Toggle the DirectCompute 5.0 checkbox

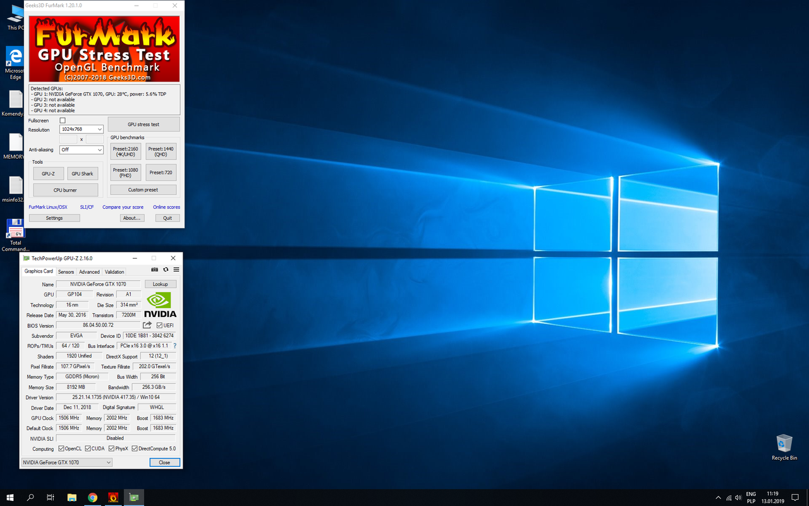(x=135, y=448)
